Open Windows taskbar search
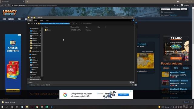Viewport: 194px width, 109px height. [7, 107]
